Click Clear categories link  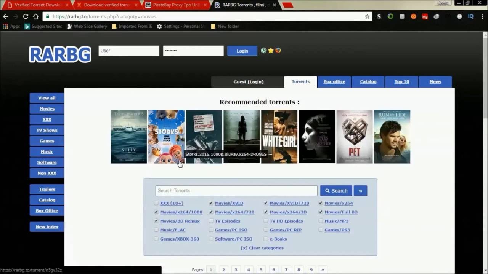(262, 248)
